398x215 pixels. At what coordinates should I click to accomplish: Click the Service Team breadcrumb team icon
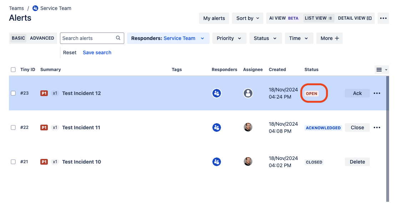[35, 8]
